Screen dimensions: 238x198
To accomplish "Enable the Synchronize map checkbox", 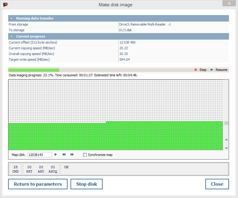I will click(85, 155).
